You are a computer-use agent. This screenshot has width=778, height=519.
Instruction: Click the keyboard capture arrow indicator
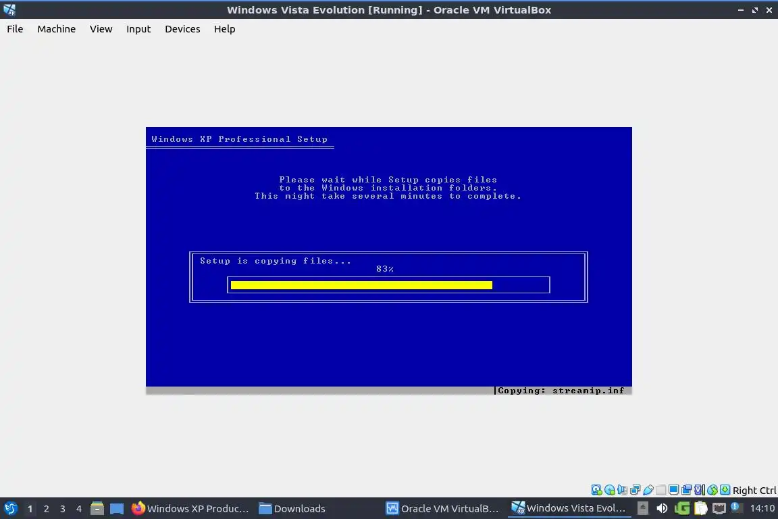tap(725, 490)
